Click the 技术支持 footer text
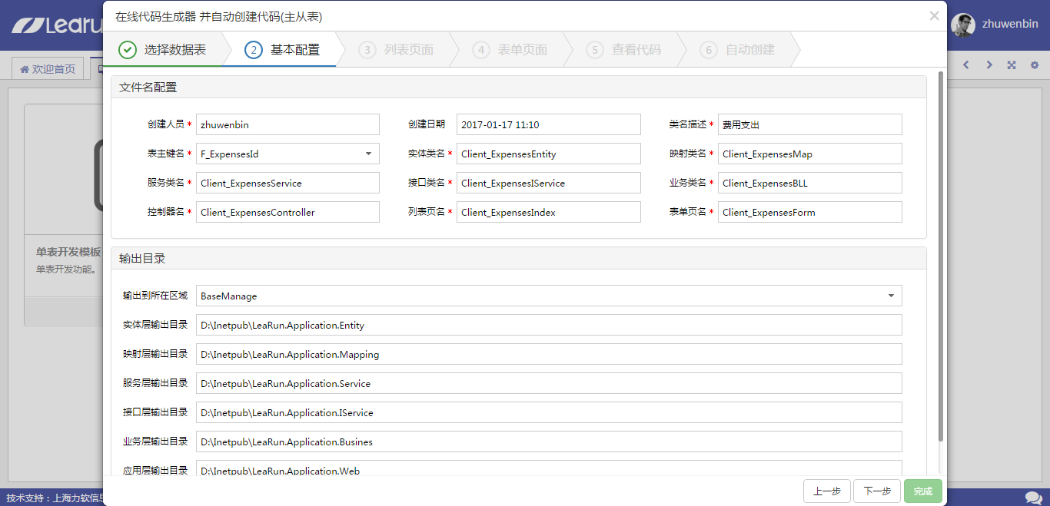Image resolution: width=1050 pixels, height=506 pixels. point(55,498)
